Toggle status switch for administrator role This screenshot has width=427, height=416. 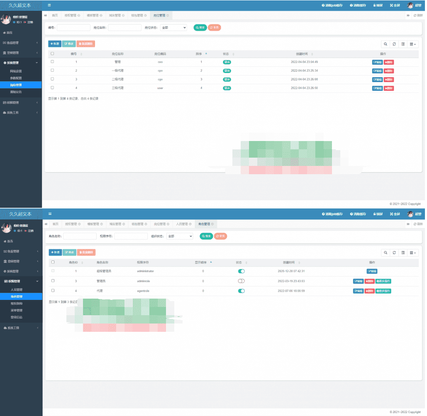241,271
